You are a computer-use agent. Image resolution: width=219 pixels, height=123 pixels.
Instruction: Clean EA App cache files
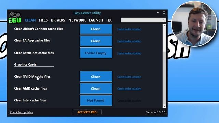(96, 41)
